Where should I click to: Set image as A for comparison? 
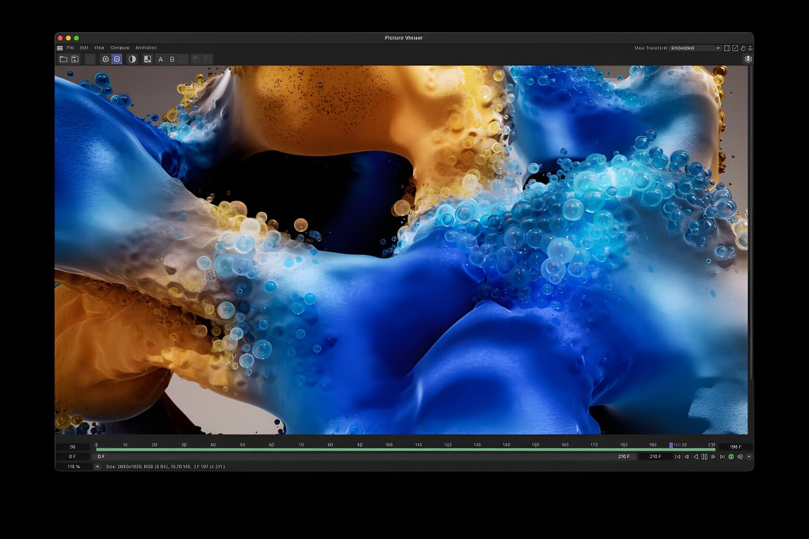point(161,60)
